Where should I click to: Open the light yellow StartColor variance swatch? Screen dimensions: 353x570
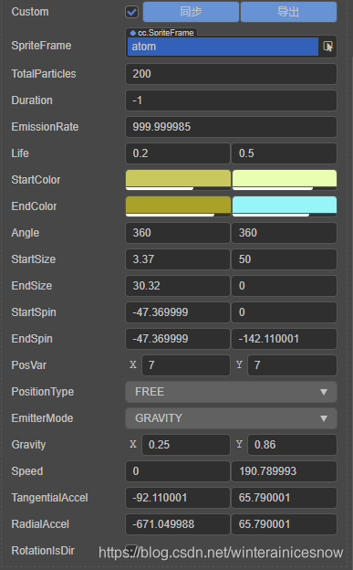285,180
